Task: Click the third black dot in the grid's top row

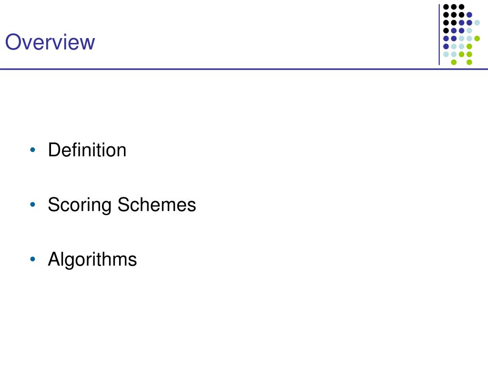Action: coord(461,7)
